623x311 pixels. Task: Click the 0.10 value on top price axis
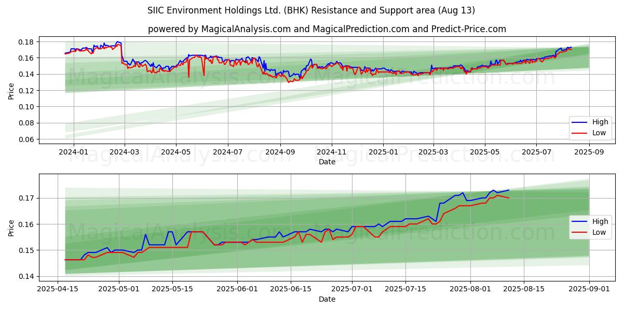point(26,107)
